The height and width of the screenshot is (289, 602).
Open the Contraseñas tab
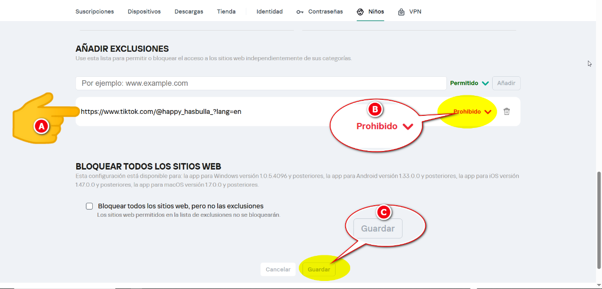coord(320,12)
